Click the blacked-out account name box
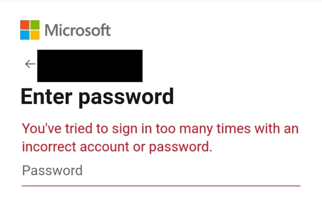Image resolution: width=322 pixels, height=202 pixels. 90,66
